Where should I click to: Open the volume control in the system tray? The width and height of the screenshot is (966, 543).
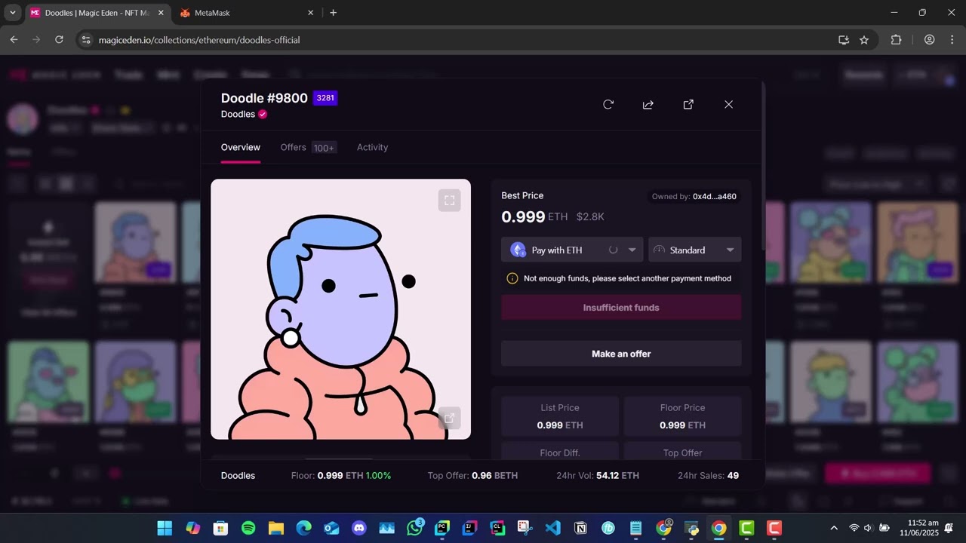coord(868,528)
